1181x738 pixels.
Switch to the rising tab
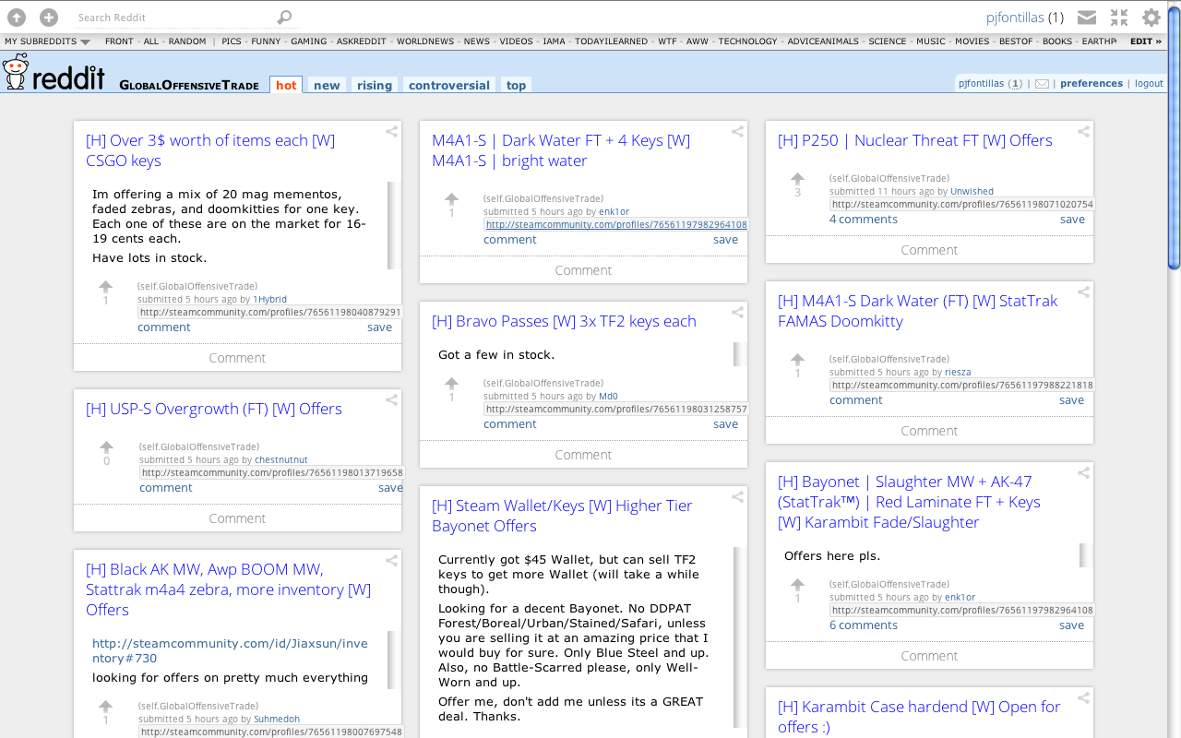375,85
